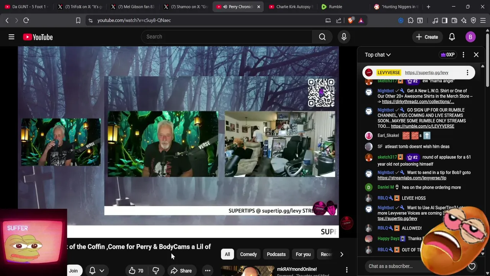The height and width of the screenshot is (276, 490).
Task: Open the streamlabs.com/levyverse/tip link
Action: [412, 178]
